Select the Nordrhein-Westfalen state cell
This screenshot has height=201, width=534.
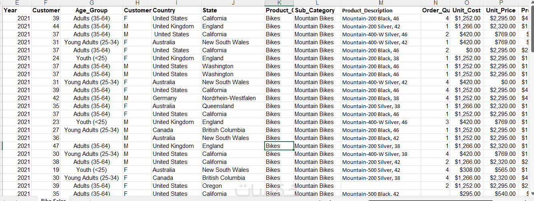(x=229, y=98)
